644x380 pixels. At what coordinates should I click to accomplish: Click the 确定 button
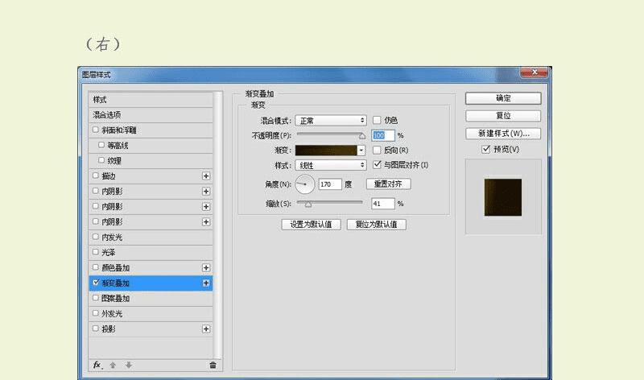503,98
